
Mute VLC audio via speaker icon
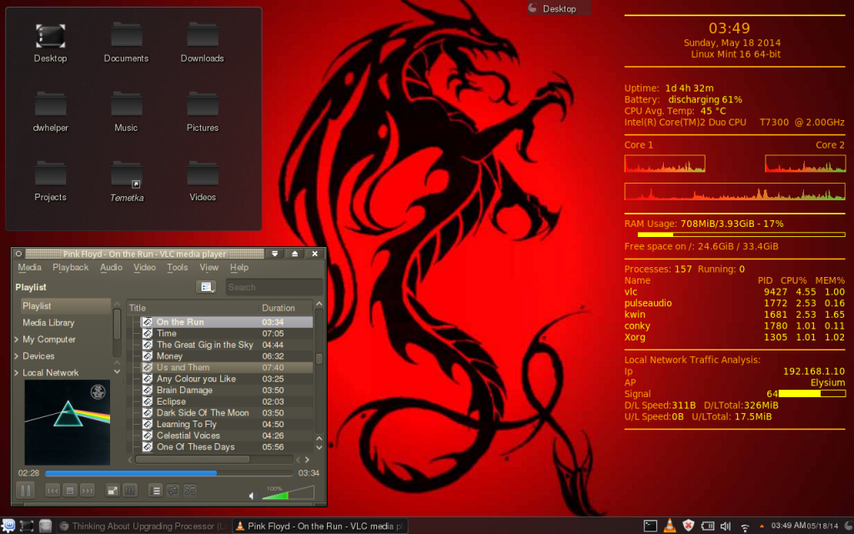253,496
